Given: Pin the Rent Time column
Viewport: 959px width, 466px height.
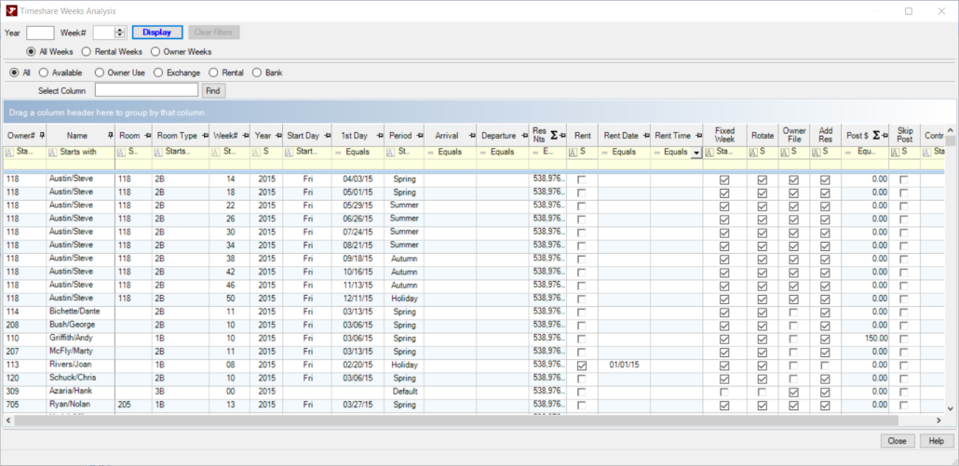Looking at the screenshot, I should tap(698, 136).
